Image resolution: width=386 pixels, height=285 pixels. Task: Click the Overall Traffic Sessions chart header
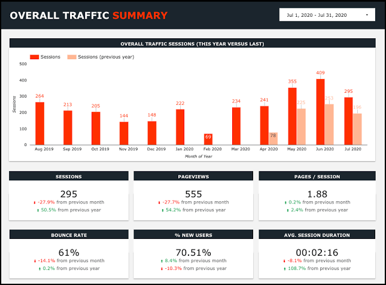(193, 43)
